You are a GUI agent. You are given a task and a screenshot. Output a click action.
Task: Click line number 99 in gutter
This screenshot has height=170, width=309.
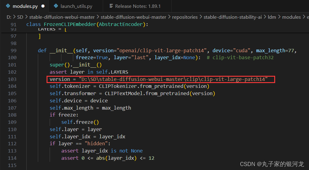tap(14, 50)
